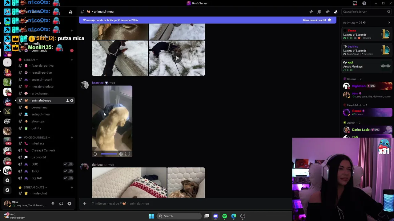Click the attach plus icon in message box
394x221 pixels.
pyautogui.click(x=84, y=204)
